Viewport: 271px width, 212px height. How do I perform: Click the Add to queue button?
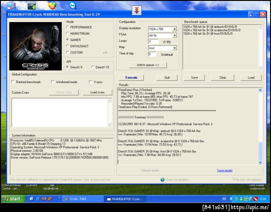(x=148, y=65)
